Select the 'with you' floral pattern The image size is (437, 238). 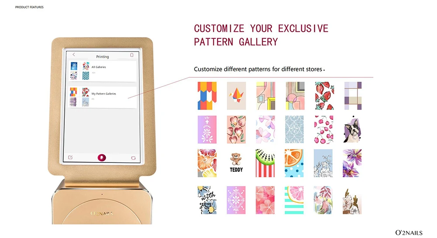(x=207, y=200)
